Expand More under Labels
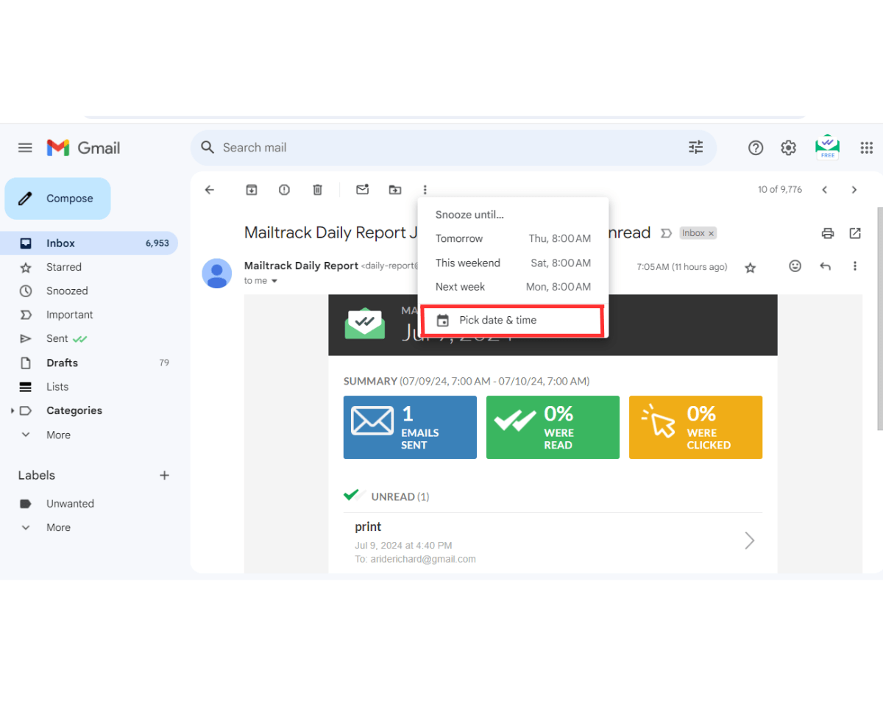This screenshot has height=706, width=883. click(58, 527)
